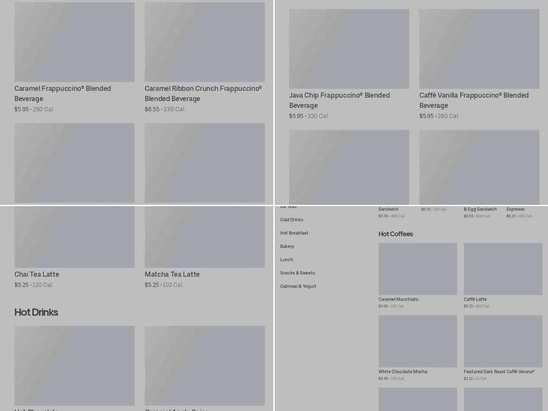
Task: Open the Caramel Frappuccino Blended Beverage title
Action: tap(63, 93)
